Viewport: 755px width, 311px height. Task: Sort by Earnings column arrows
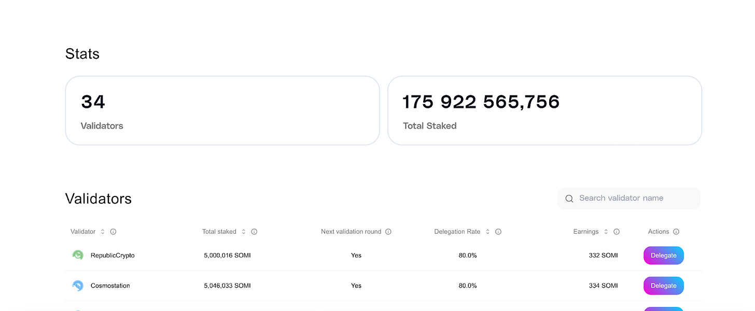[606, 232]
